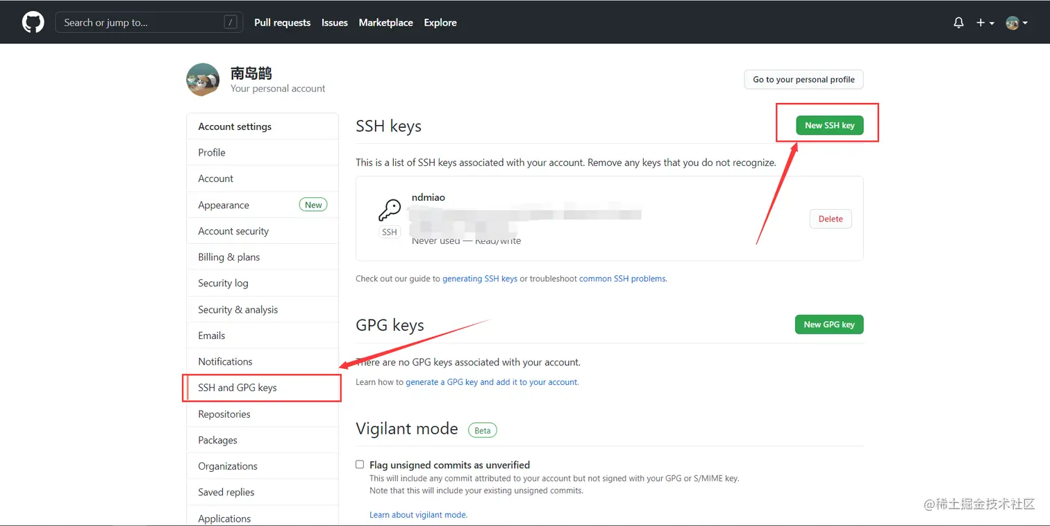Click the Vigilant mode heading
Screen dimensions: 1050x526
coord(407,429)
